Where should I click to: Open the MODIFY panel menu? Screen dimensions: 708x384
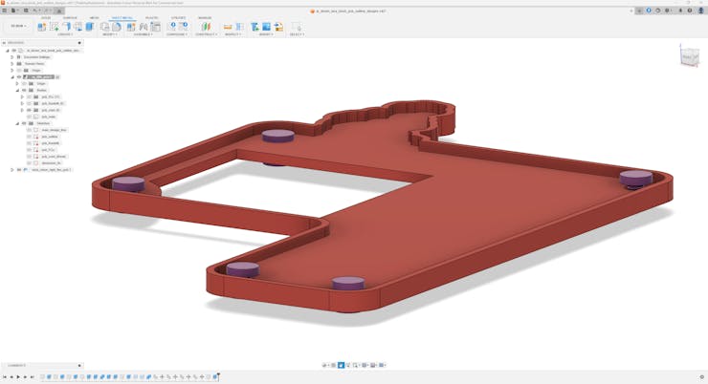click(x=110, y=34)
